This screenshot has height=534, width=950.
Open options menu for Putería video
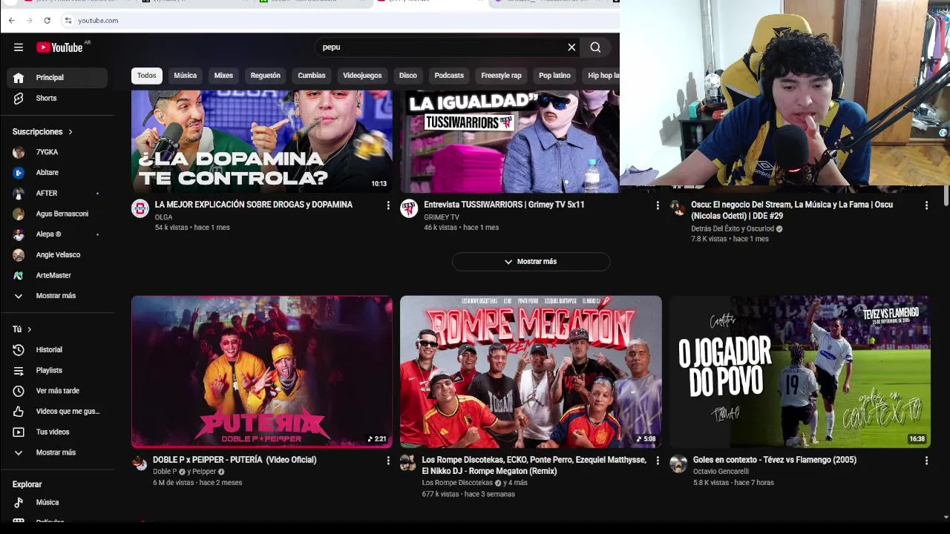(387, 461)
